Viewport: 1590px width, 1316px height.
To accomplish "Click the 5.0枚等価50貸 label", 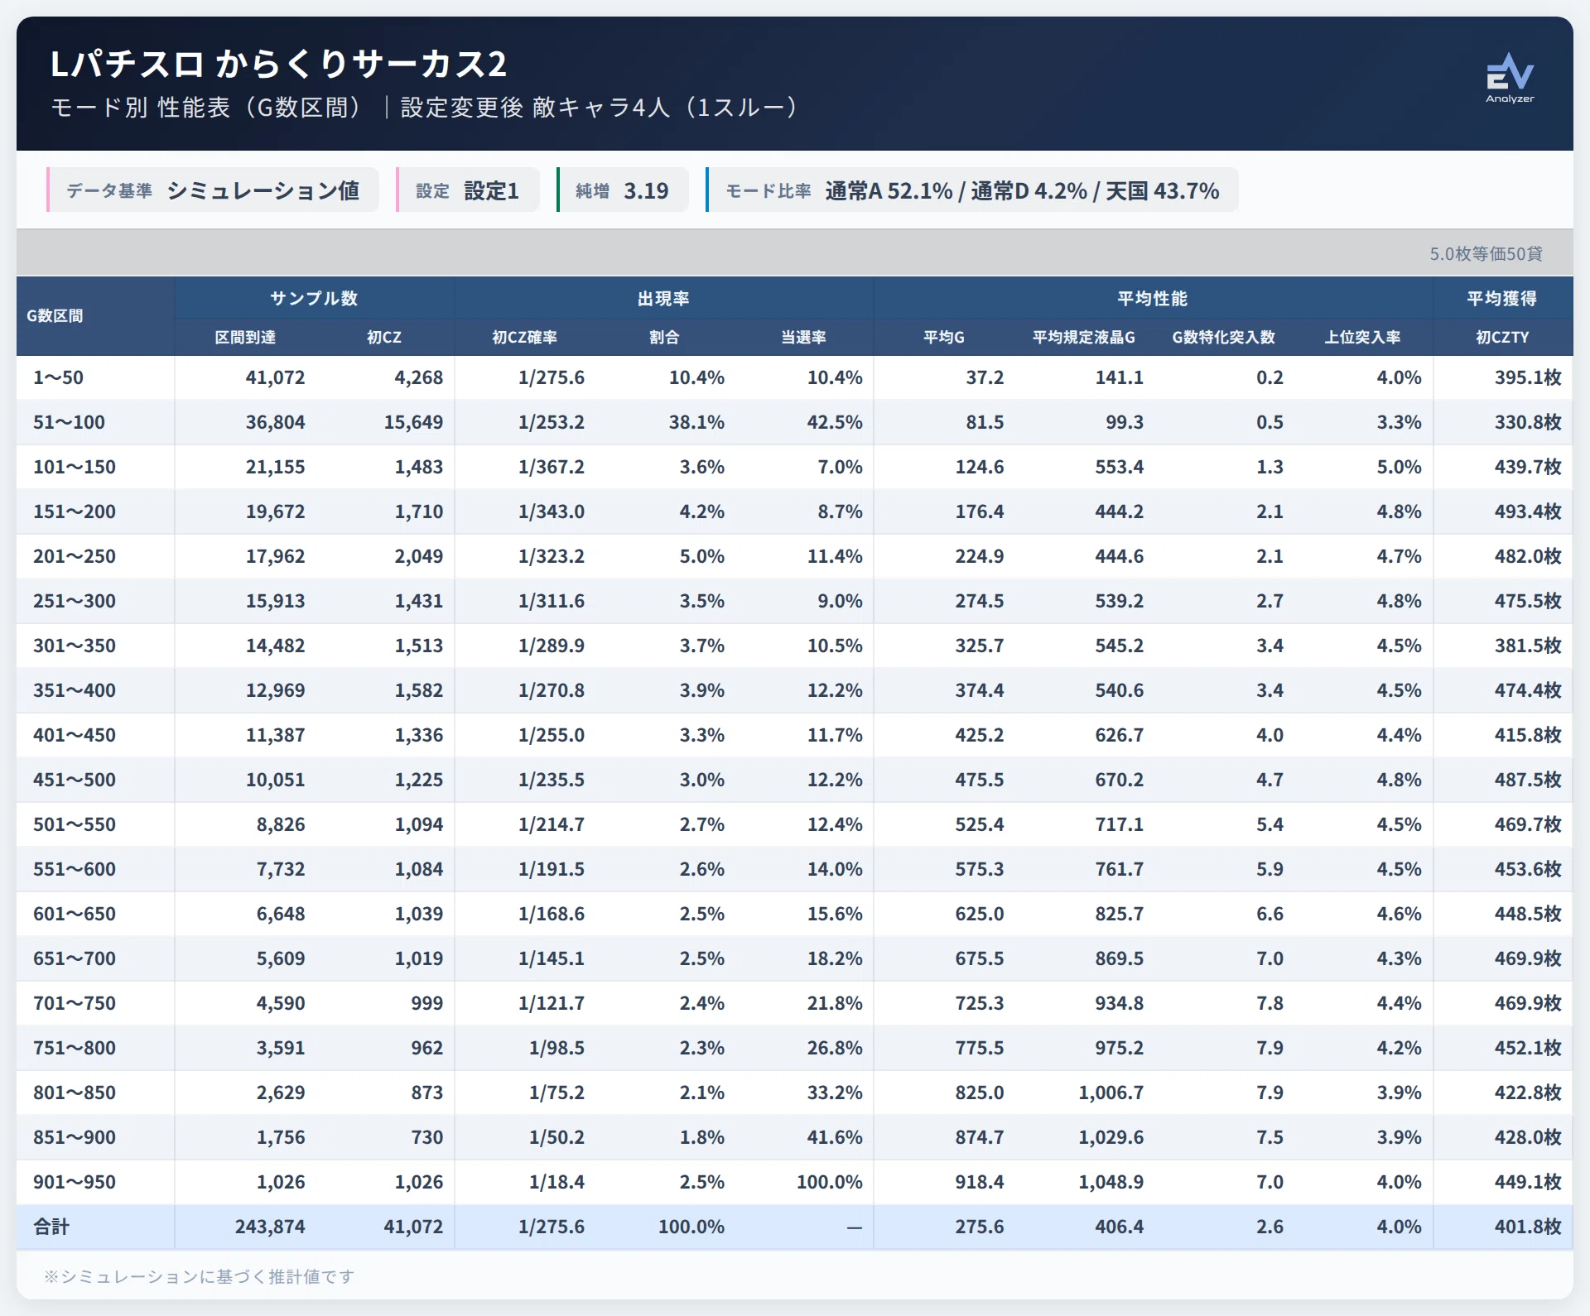I will [x=1486, y=253].
